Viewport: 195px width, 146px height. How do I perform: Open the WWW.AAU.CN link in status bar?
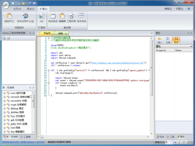pos(10,142)
